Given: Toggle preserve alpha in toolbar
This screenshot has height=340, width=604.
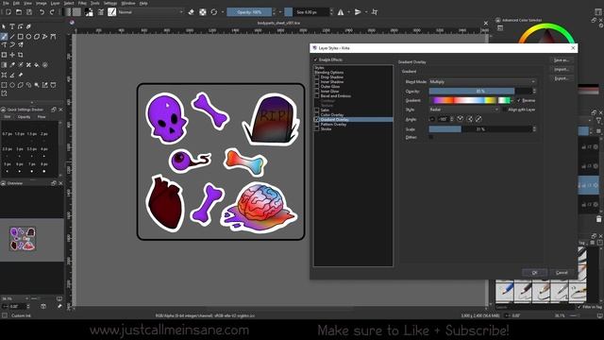Looking at the screenshot, I should pos(203,12).
